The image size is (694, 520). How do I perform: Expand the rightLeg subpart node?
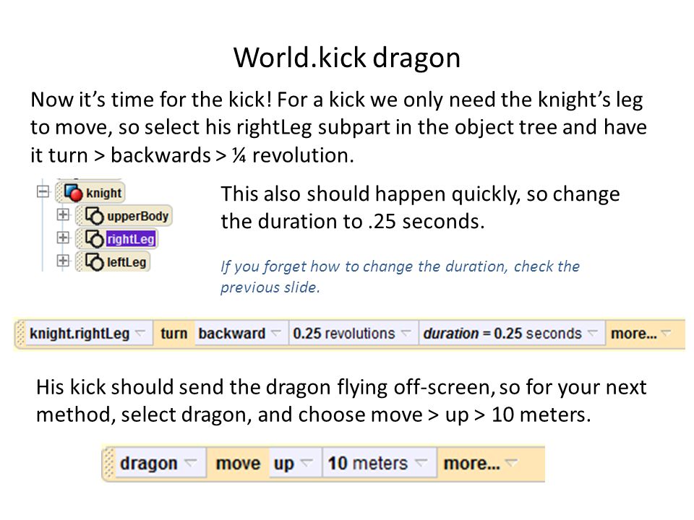tap(64, 238)
